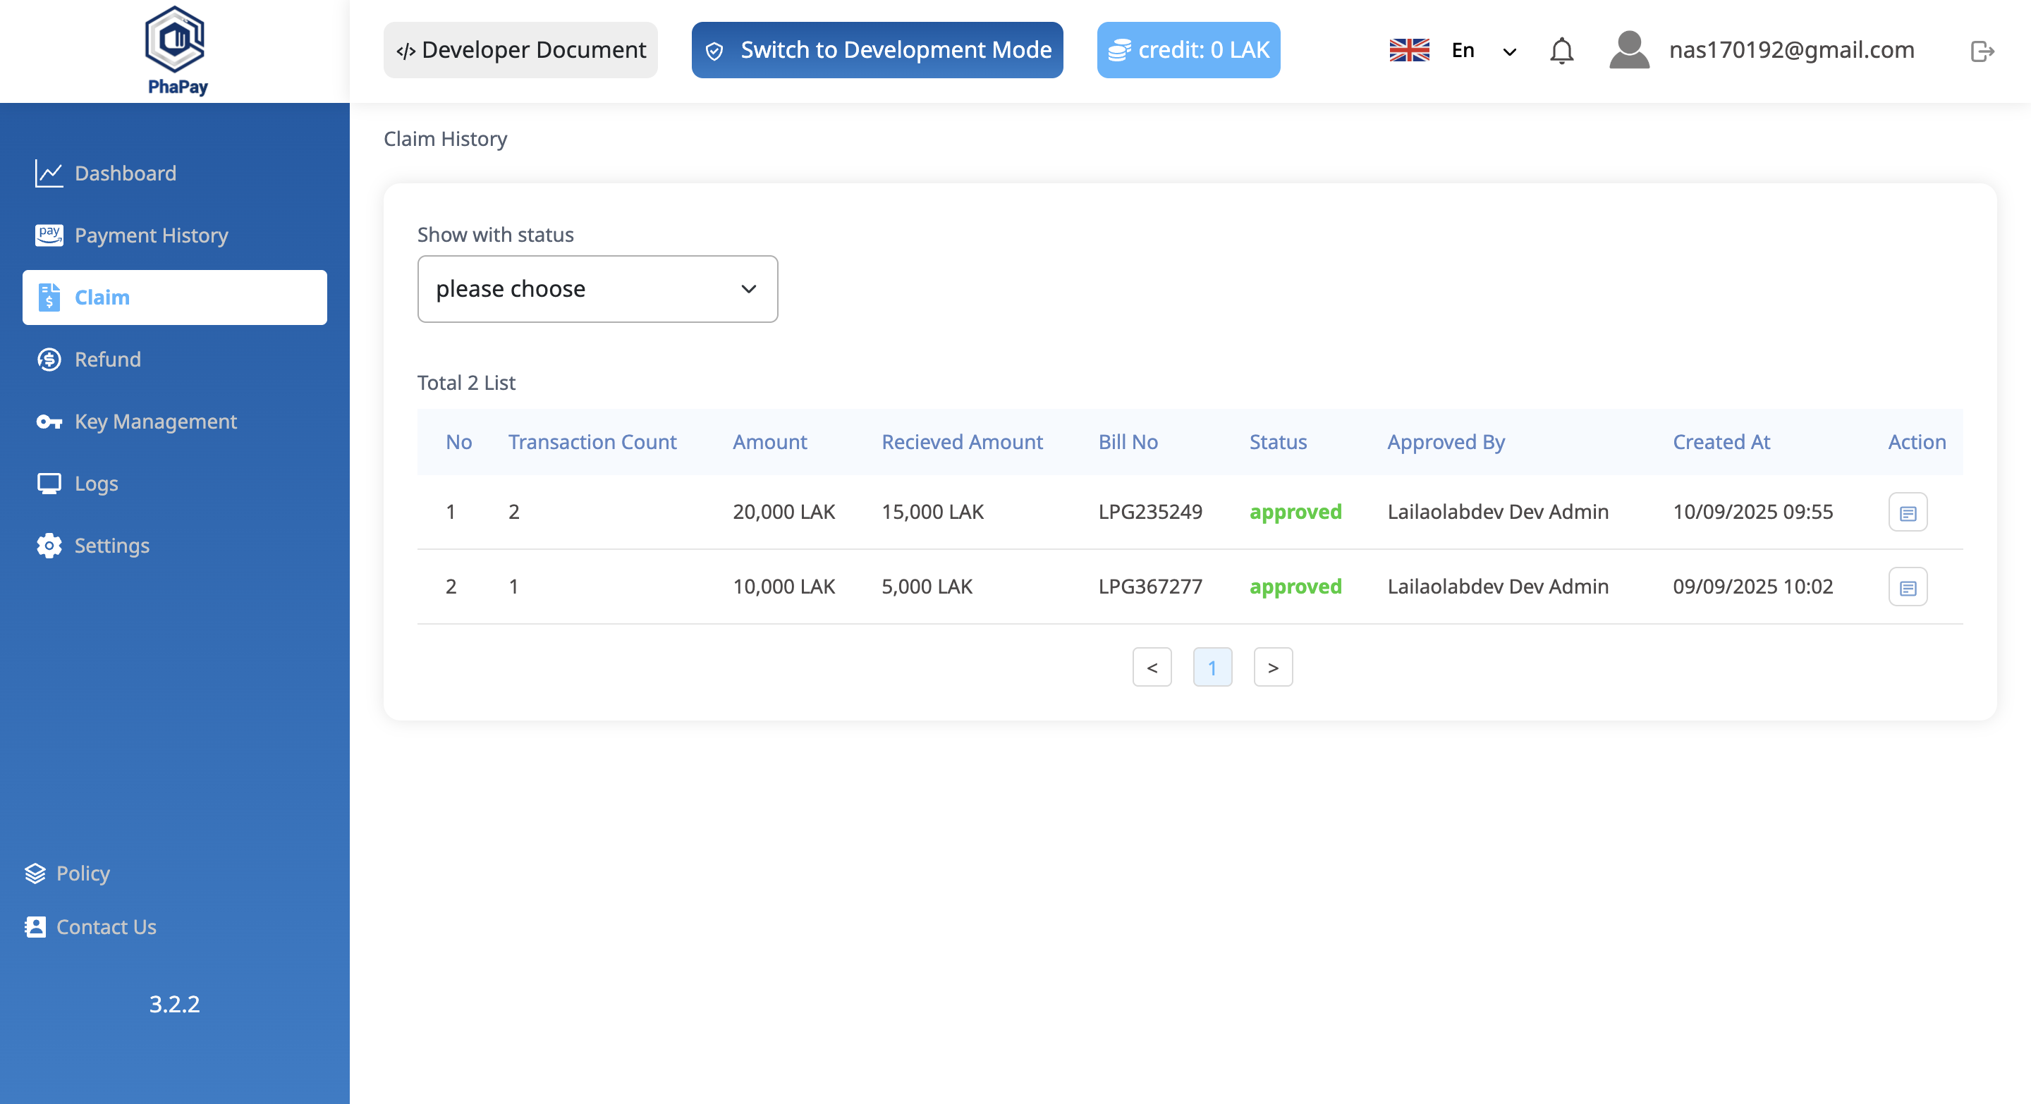The height and width of the screenshot is (1104, 2031).
Task: Click the Settings gear icon in sidebar
Action: 49,545
